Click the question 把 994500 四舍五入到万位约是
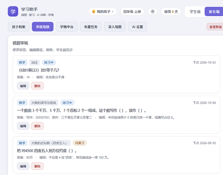 point(46,150)
